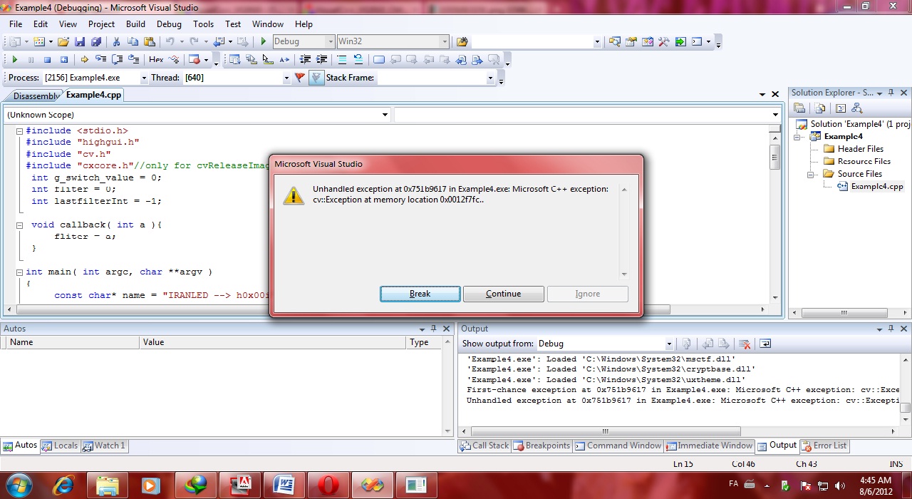Open the Debug menu

[169, 24]
